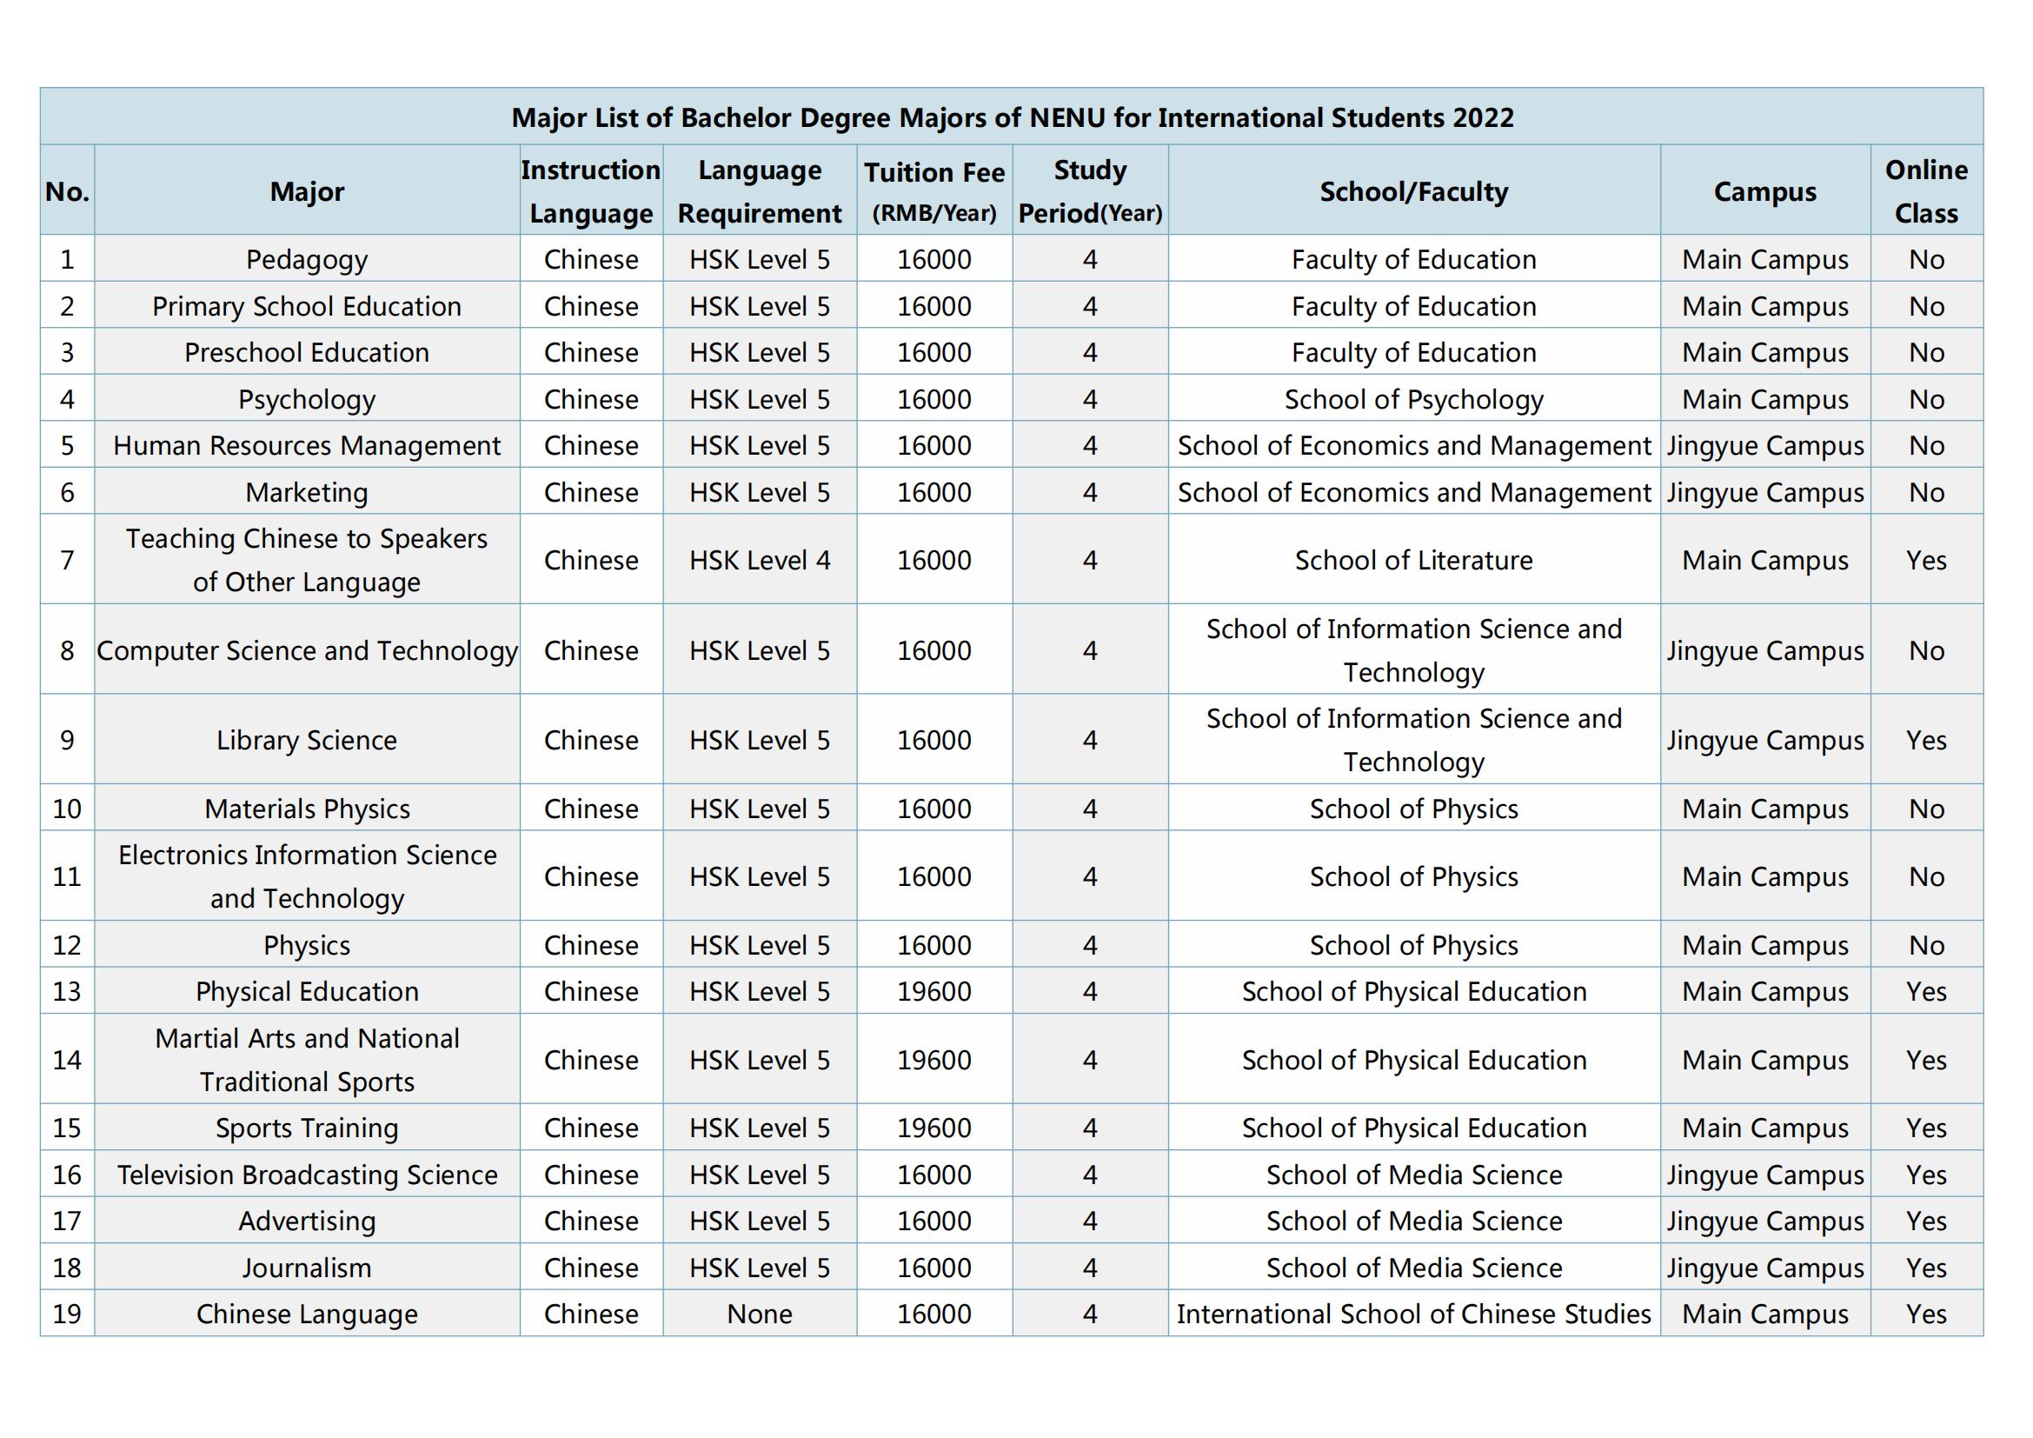The image size is (2033, 1438).
Task: Click 'Electronics Information Science and Technology' cell
Action: tap(306, 876)
